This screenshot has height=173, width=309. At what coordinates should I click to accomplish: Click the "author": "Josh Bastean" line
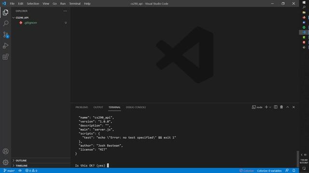[x=101, y=146]
